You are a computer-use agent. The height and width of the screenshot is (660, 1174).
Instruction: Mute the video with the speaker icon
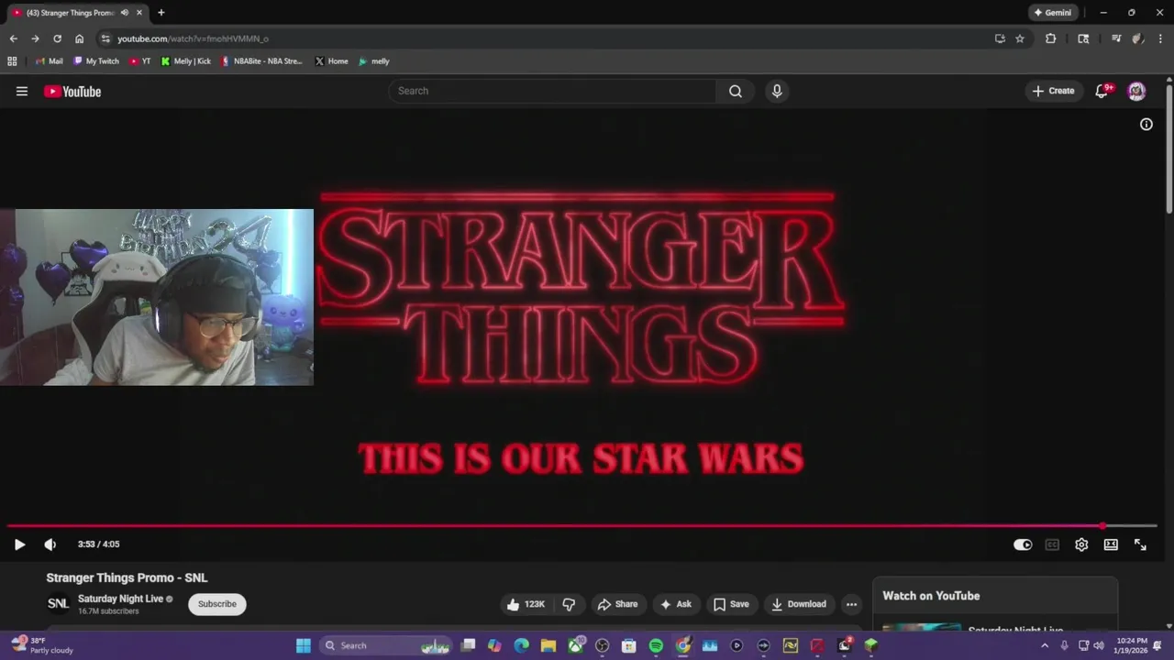point(50,544)
